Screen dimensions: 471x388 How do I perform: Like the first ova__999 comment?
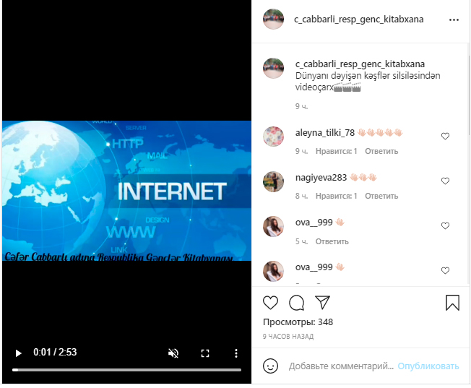coord(445,225)
